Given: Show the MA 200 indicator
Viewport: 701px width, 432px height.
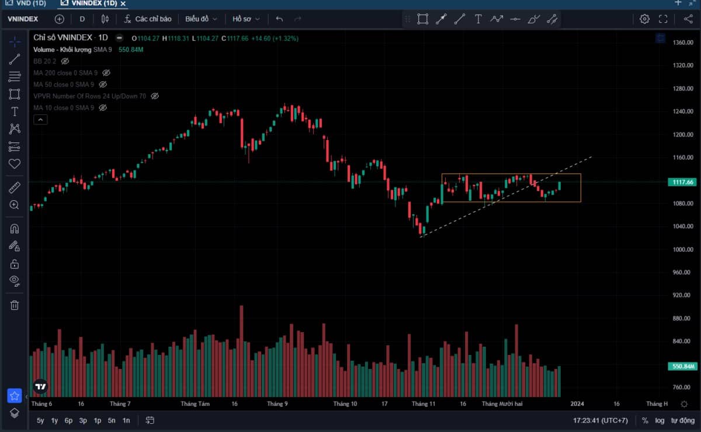Looking at the screenshot, I should tap(106, 72).
